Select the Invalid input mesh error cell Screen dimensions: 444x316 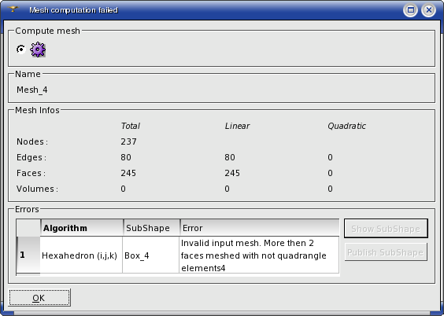tap(259, 255)
